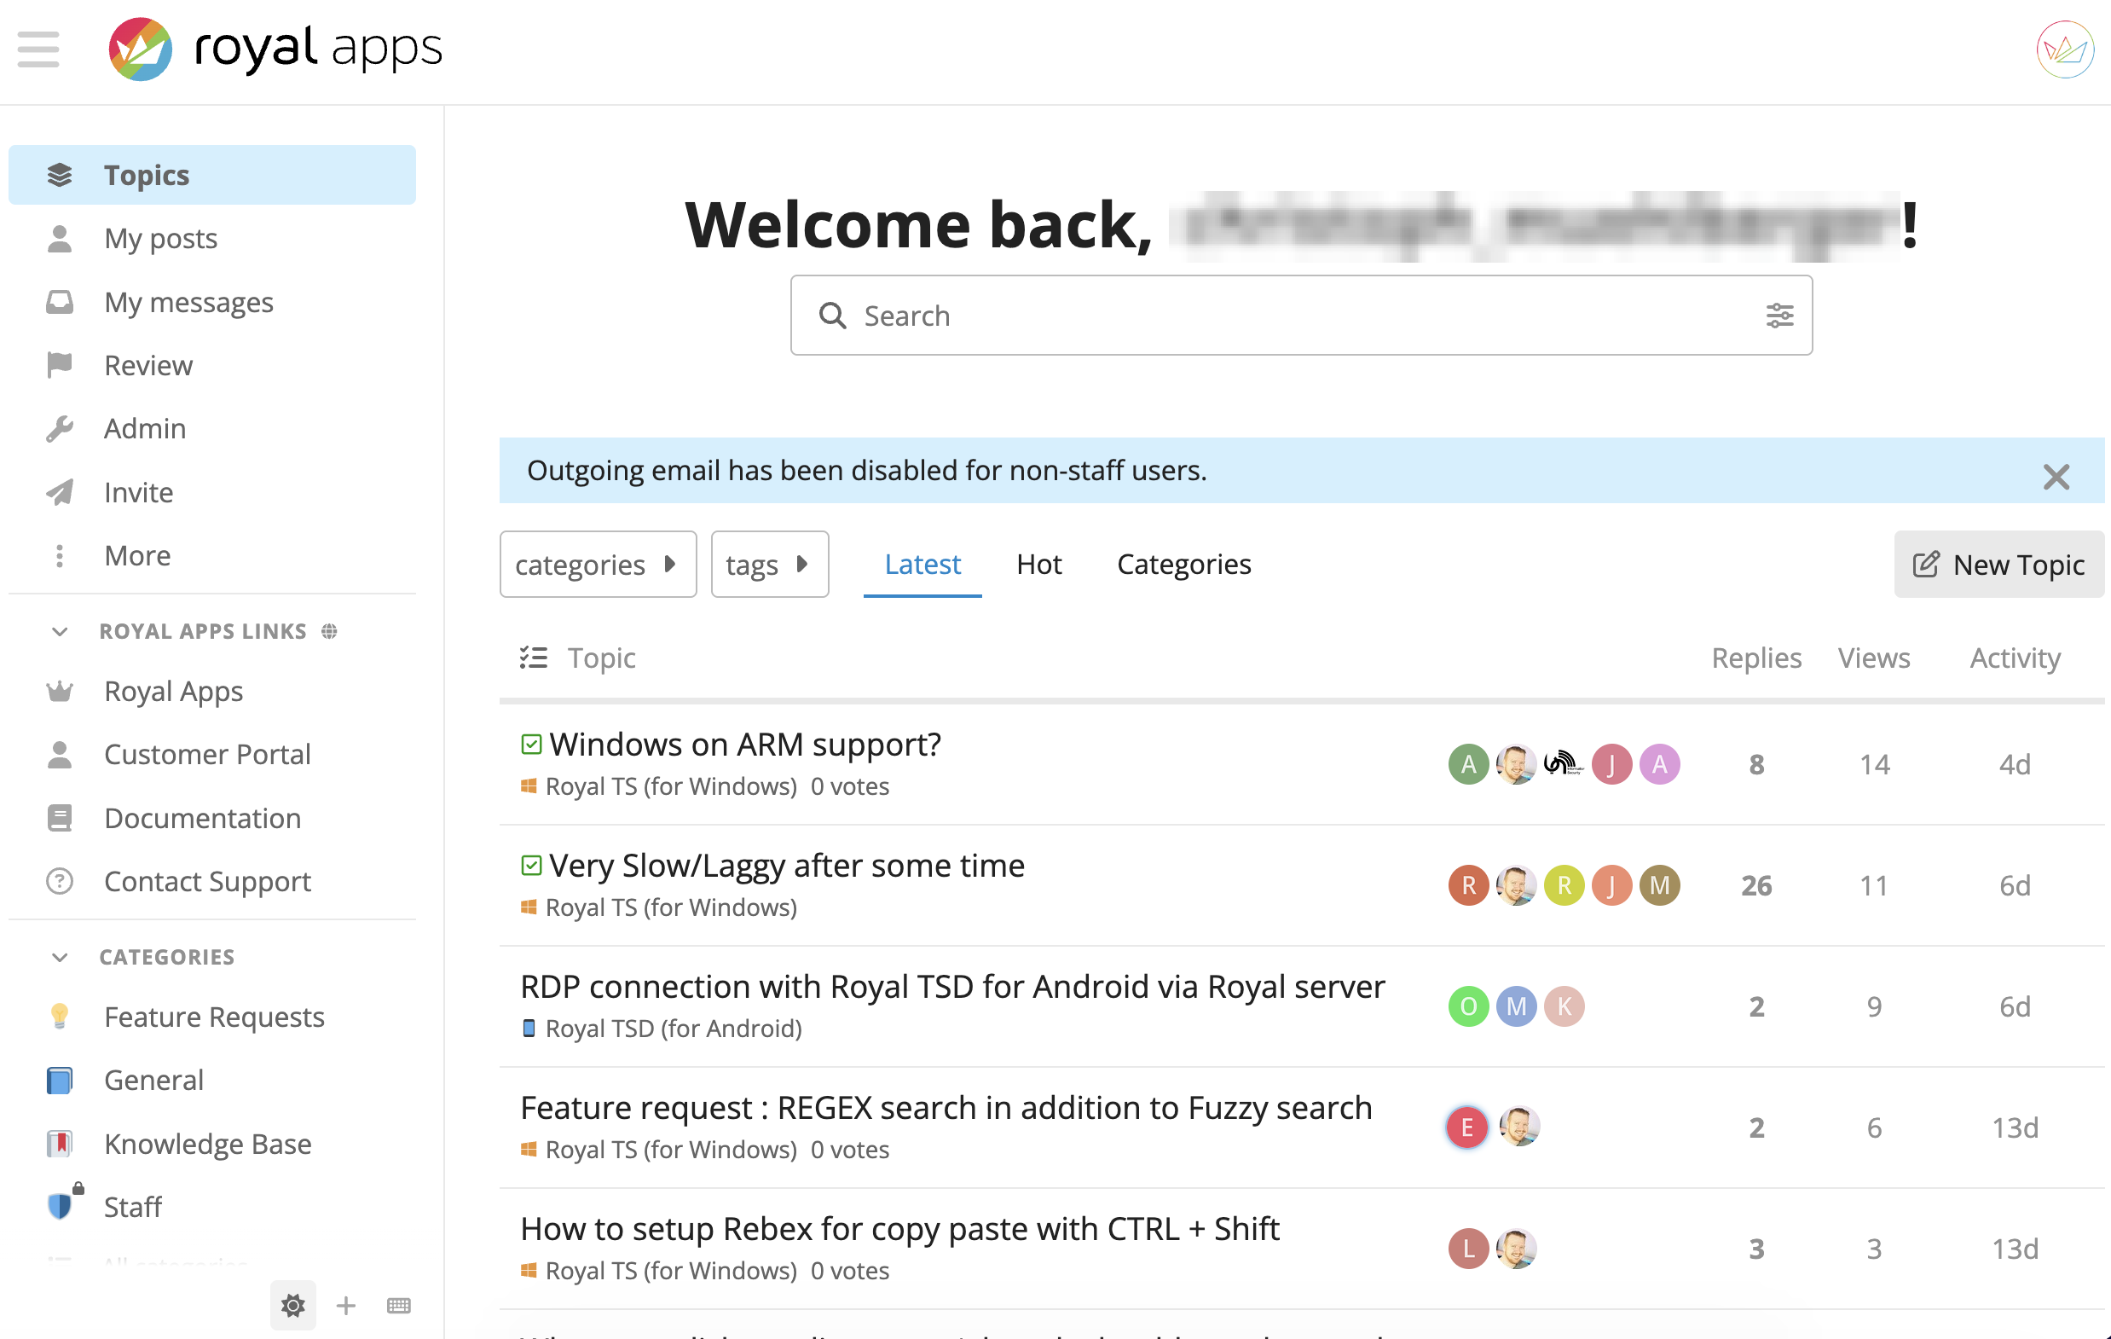Viewport: 2111px width, 1339px height.
Task: Click the New Topic button
Action: click(x=1998, y=565)
